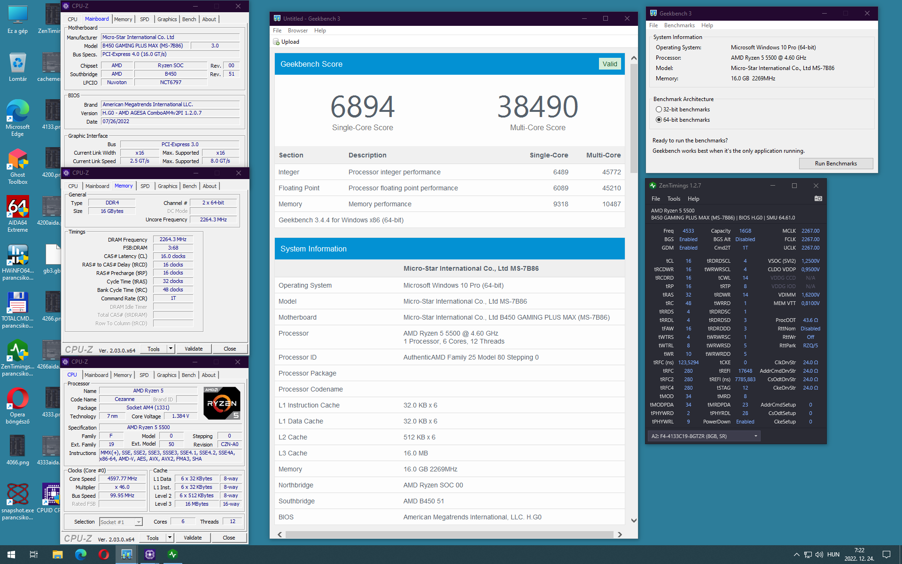Open the File menu in ZenTimings

(x=656, y=199)
